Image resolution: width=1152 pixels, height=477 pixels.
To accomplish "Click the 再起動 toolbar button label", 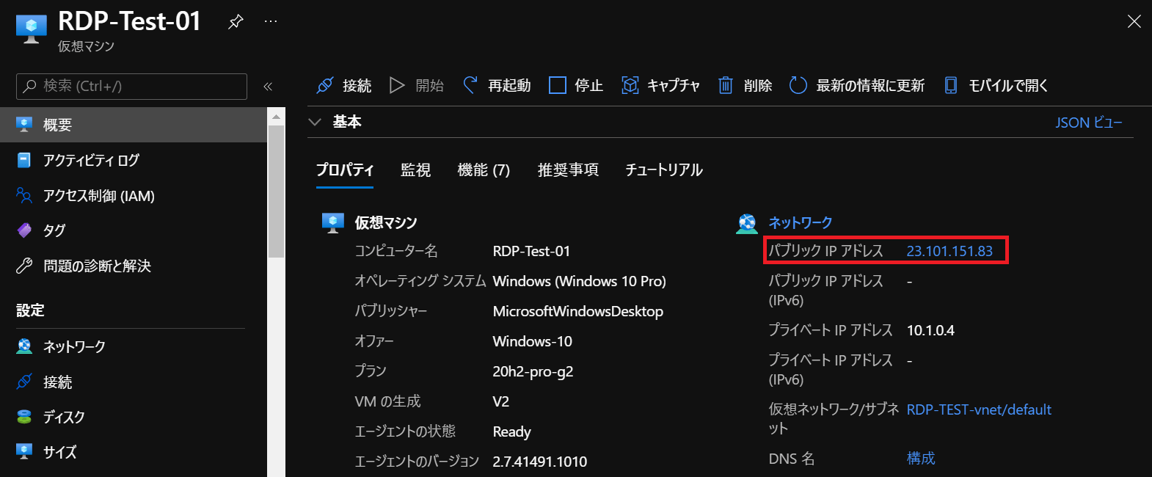I will coord(509,86).
